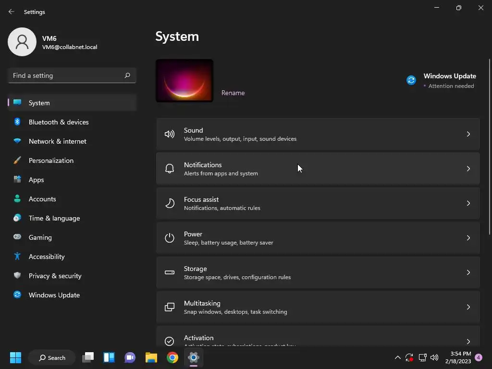Viewport: 492px width, 369px height.
Task: Click the Storage drive icon
Action: pos(170,272)
